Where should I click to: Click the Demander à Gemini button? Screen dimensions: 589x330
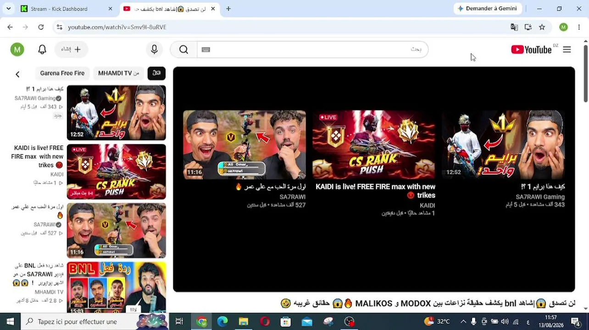point(488,9)
